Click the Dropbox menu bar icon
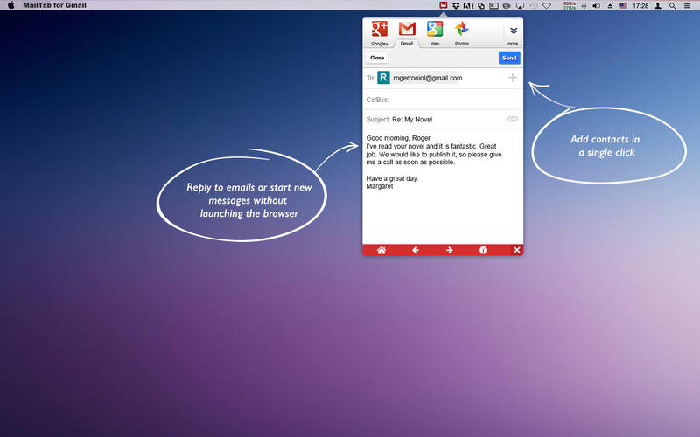This screenshot has height=437, width=700. [x=456, y=6]
